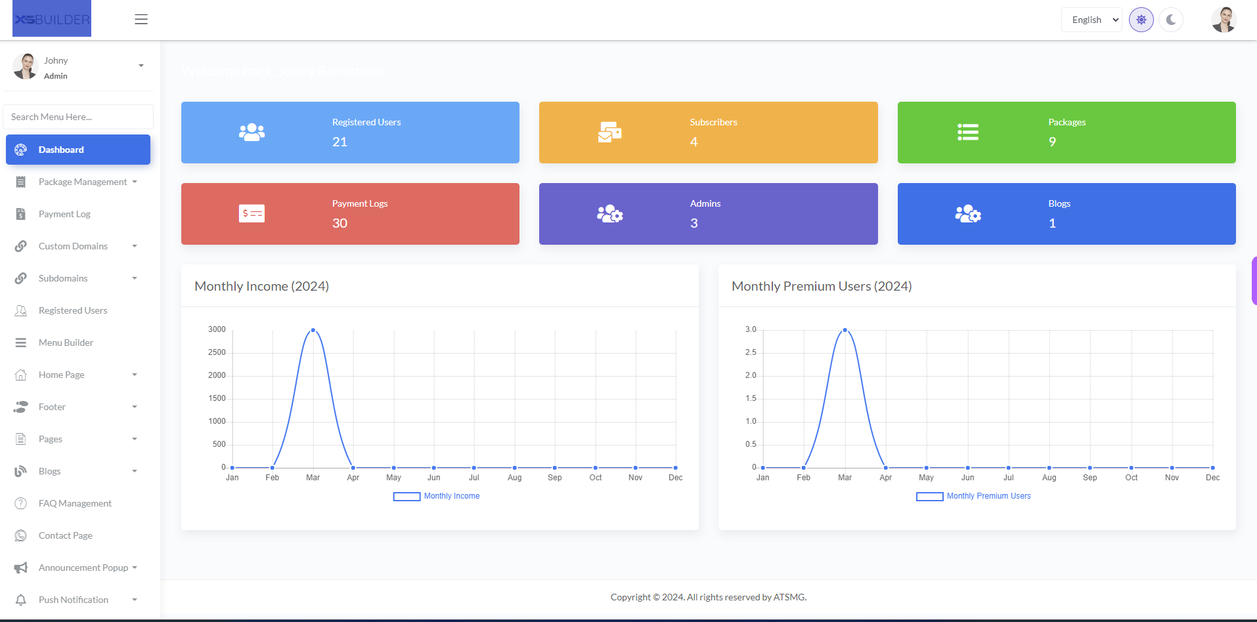
Task: Click the Payment Log sidebar icon
Action: 21,214
